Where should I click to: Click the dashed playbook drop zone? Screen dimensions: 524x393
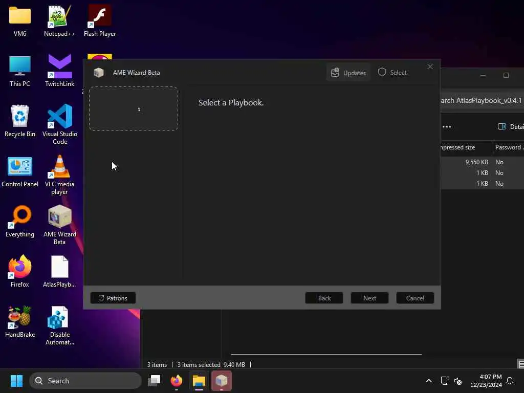coord(134,108)
